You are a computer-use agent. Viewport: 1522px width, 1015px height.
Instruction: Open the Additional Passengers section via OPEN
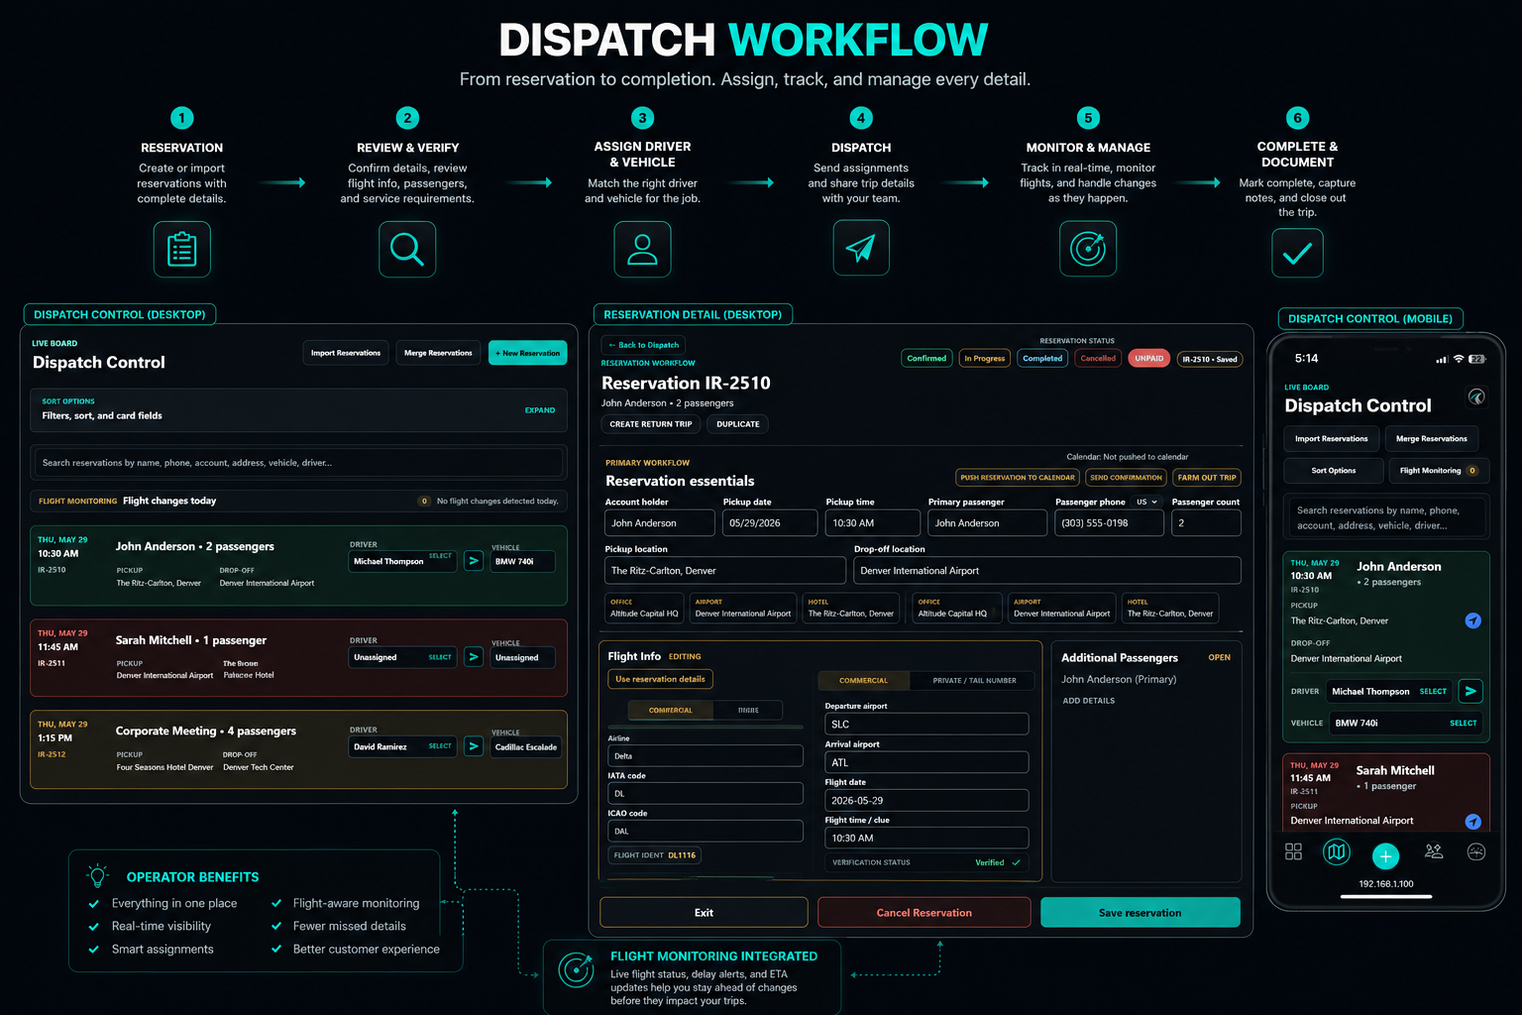[1220, 657]
